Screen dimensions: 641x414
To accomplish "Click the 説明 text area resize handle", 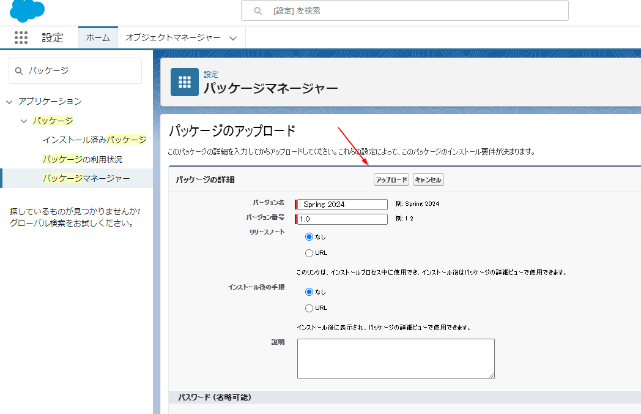I will [491, 375].
